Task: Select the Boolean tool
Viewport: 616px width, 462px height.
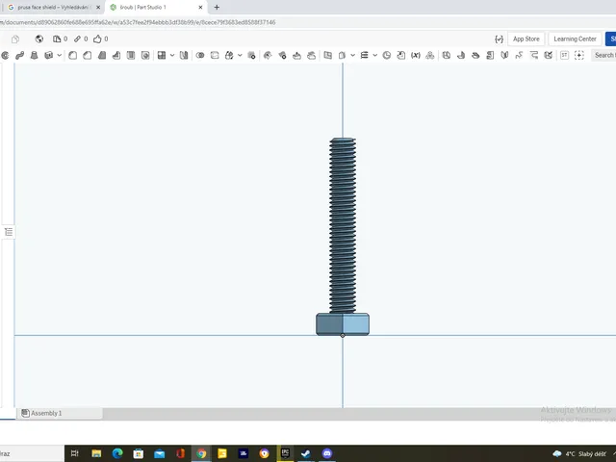Action: click(x=200, y=56)
